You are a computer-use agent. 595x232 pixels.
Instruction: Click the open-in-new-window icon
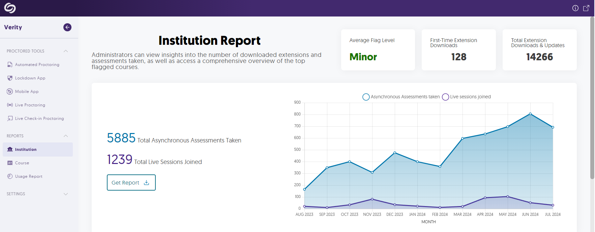pos(586,8)
